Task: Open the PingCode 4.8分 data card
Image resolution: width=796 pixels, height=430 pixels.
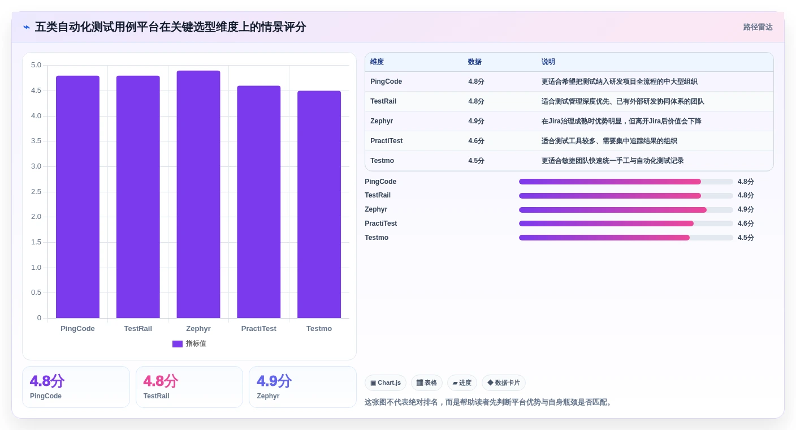Action: point(76,387)
